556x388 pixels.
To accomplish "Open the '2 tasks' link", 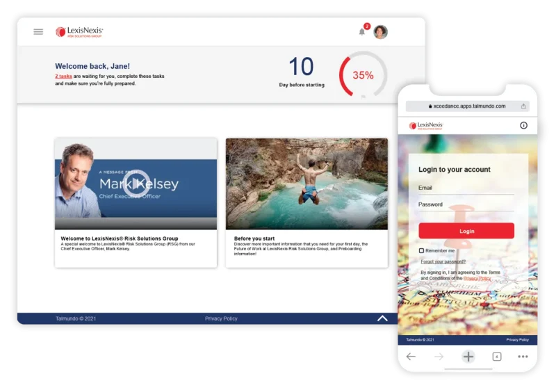I will click(63, 76).
